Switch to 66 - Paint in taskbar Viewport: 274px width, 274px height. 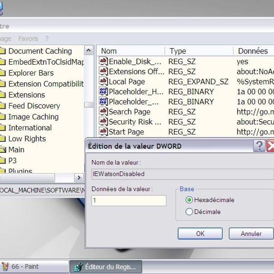[33, 266]
